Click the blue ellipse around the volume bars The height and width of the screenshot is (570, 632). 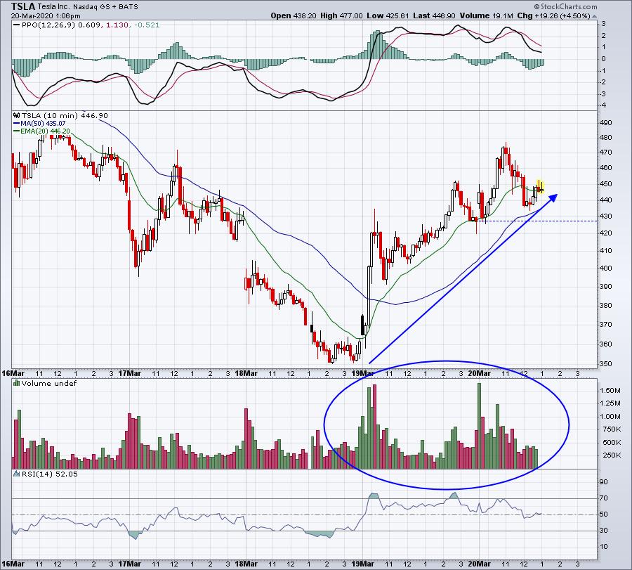567,425
